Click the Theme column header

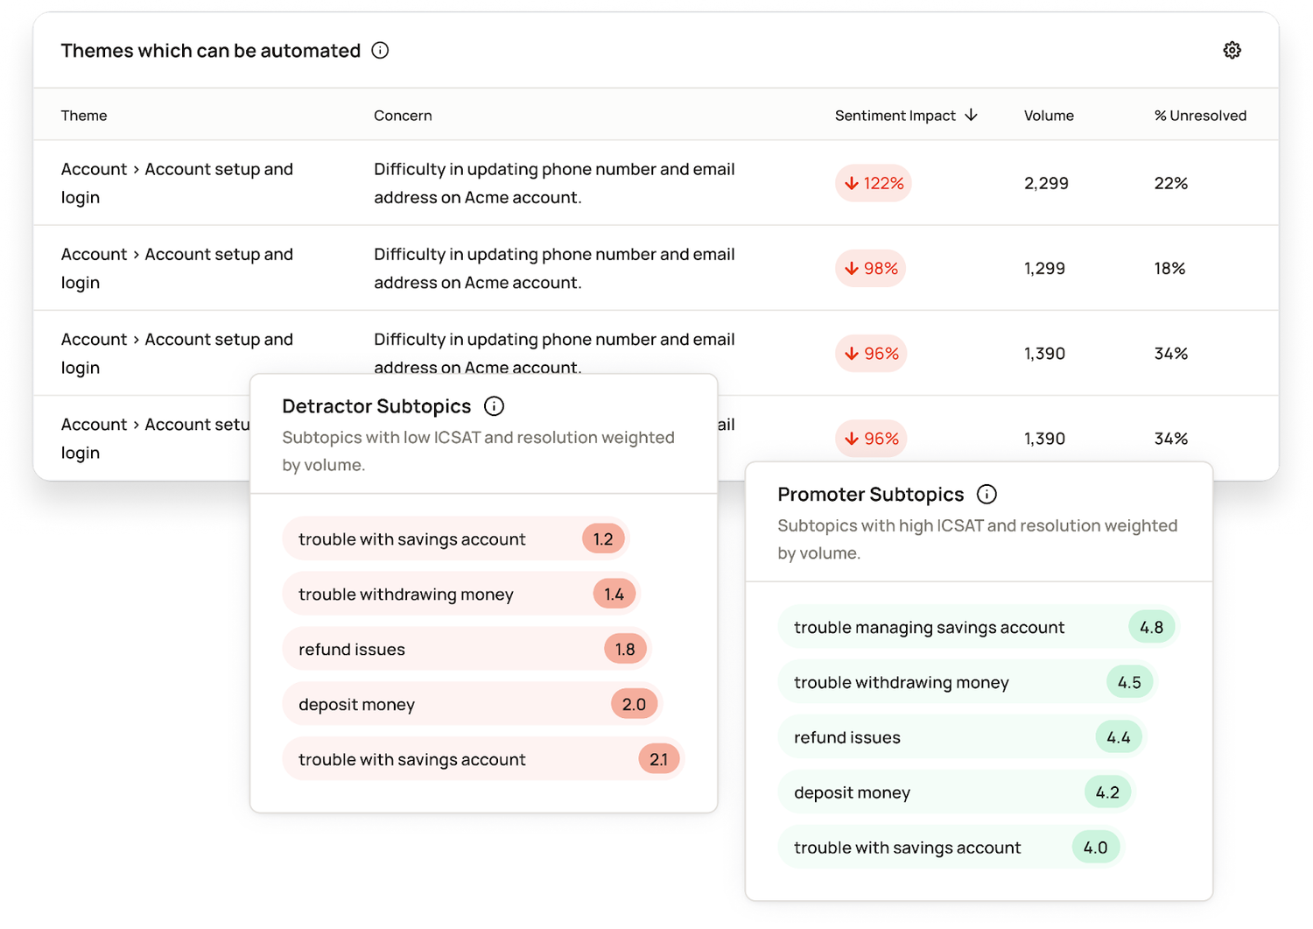(84, 116)
